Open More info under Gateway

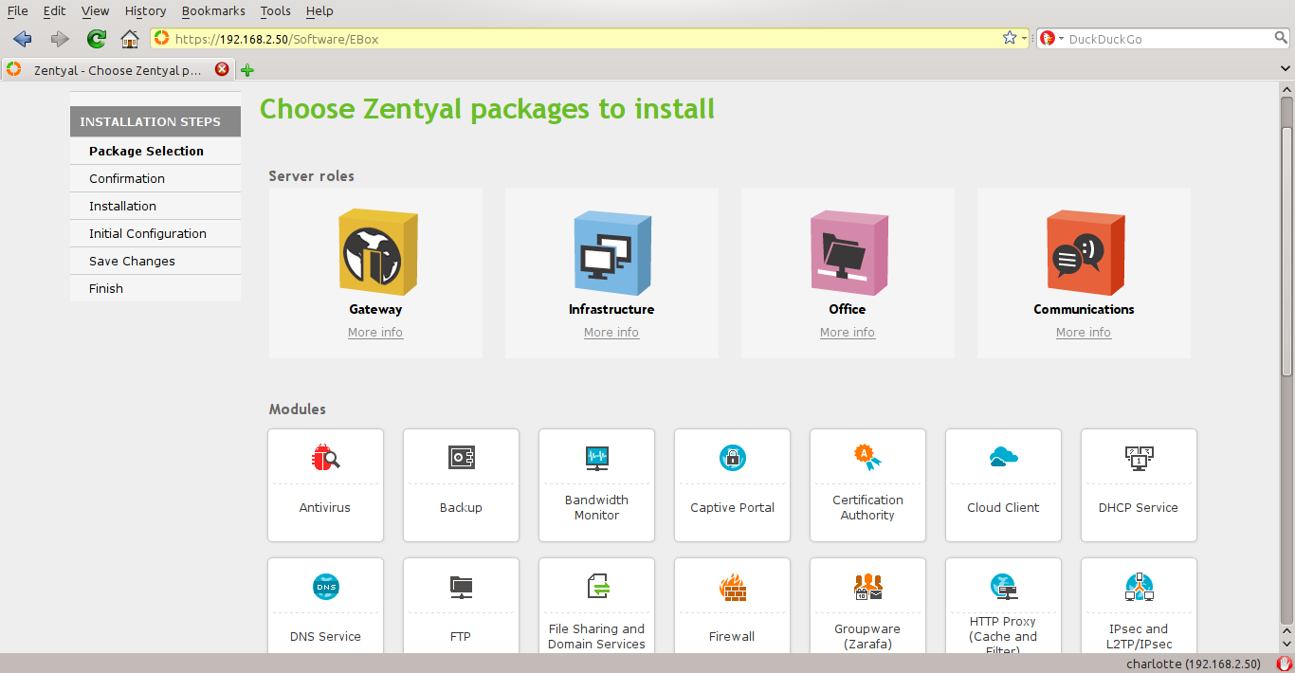pos(375,333)
